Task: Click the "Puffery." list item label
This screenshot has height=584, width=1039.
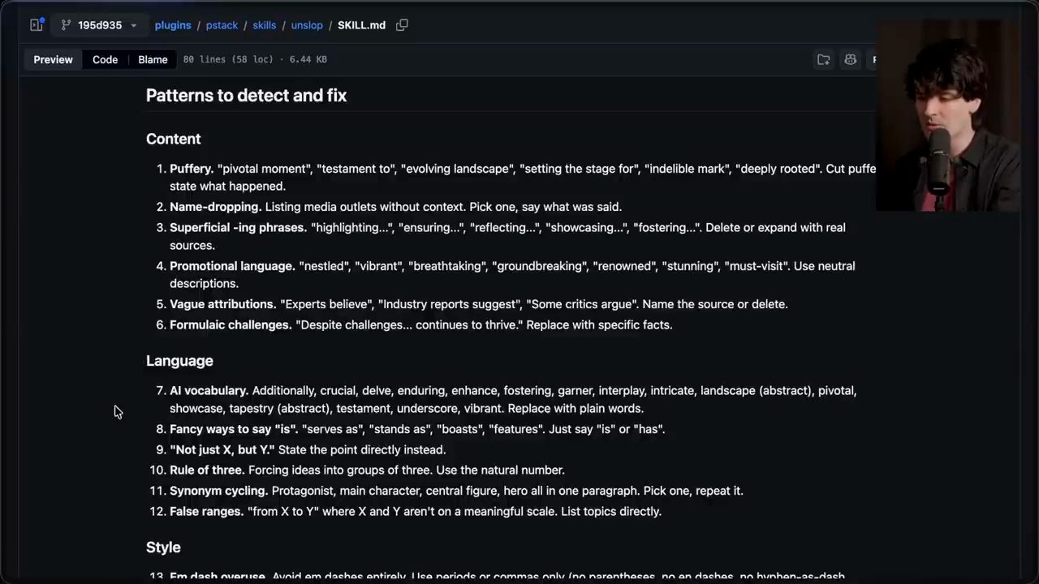Action: tap(192, 169)
